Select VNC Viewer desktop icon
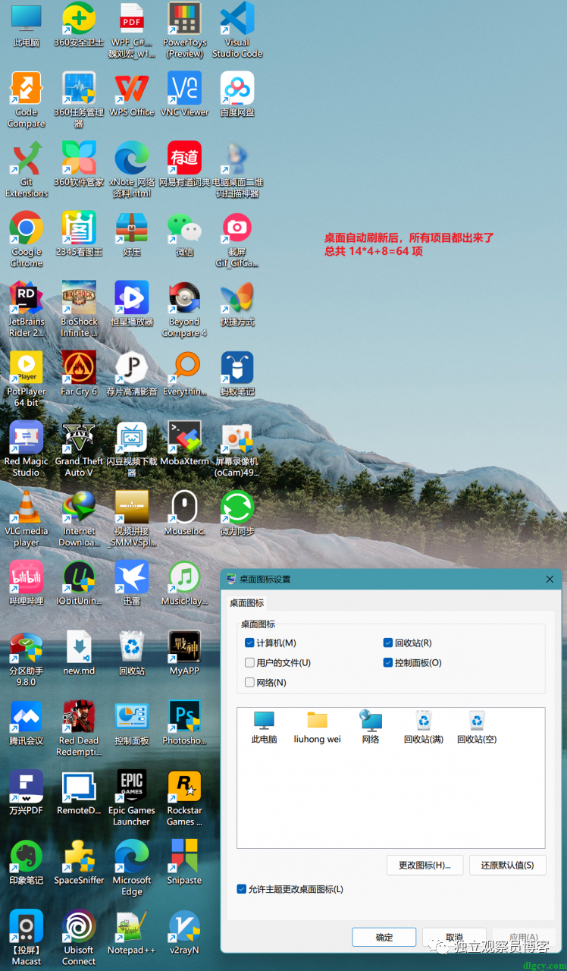 coord(184,95)
